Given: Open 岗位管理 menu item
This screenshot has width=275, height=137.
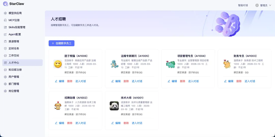Looking at the screenshot, I should (22, 91).
